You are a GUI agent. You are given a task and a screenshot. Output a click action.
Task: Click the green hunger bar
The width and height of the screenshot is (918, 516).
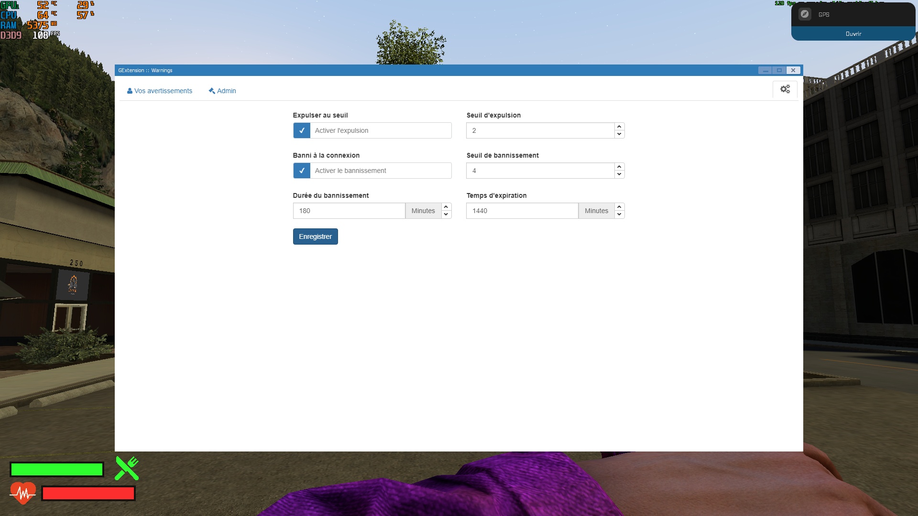[x=57, y=470]
